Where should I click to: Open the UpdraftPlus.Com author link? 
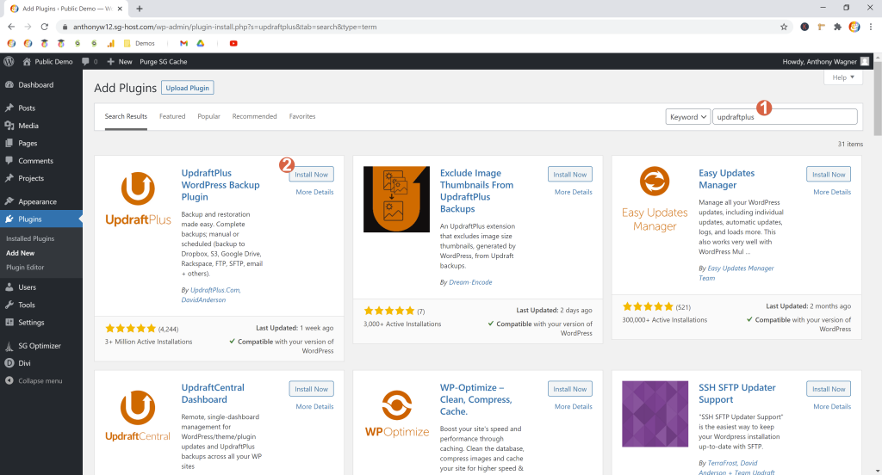point(215,290)
